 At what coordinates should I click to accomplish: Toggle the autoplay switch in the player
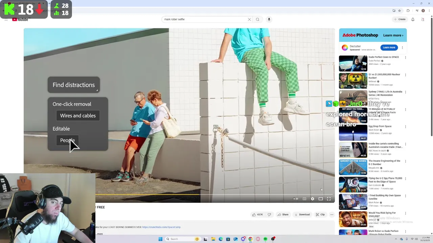(x=296, y=199)
